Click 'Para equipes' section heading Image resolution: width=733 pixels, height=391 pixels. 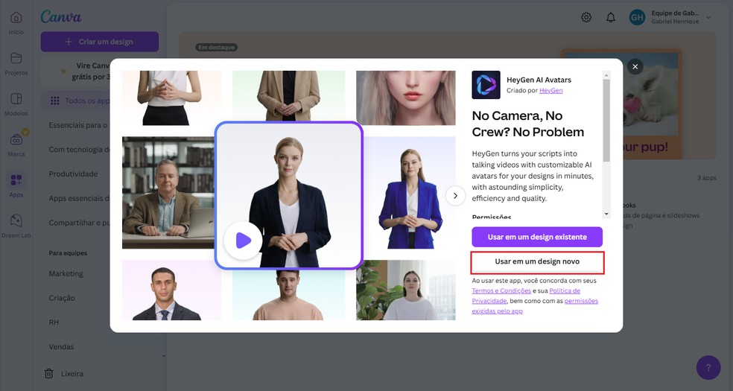[68, 253]
